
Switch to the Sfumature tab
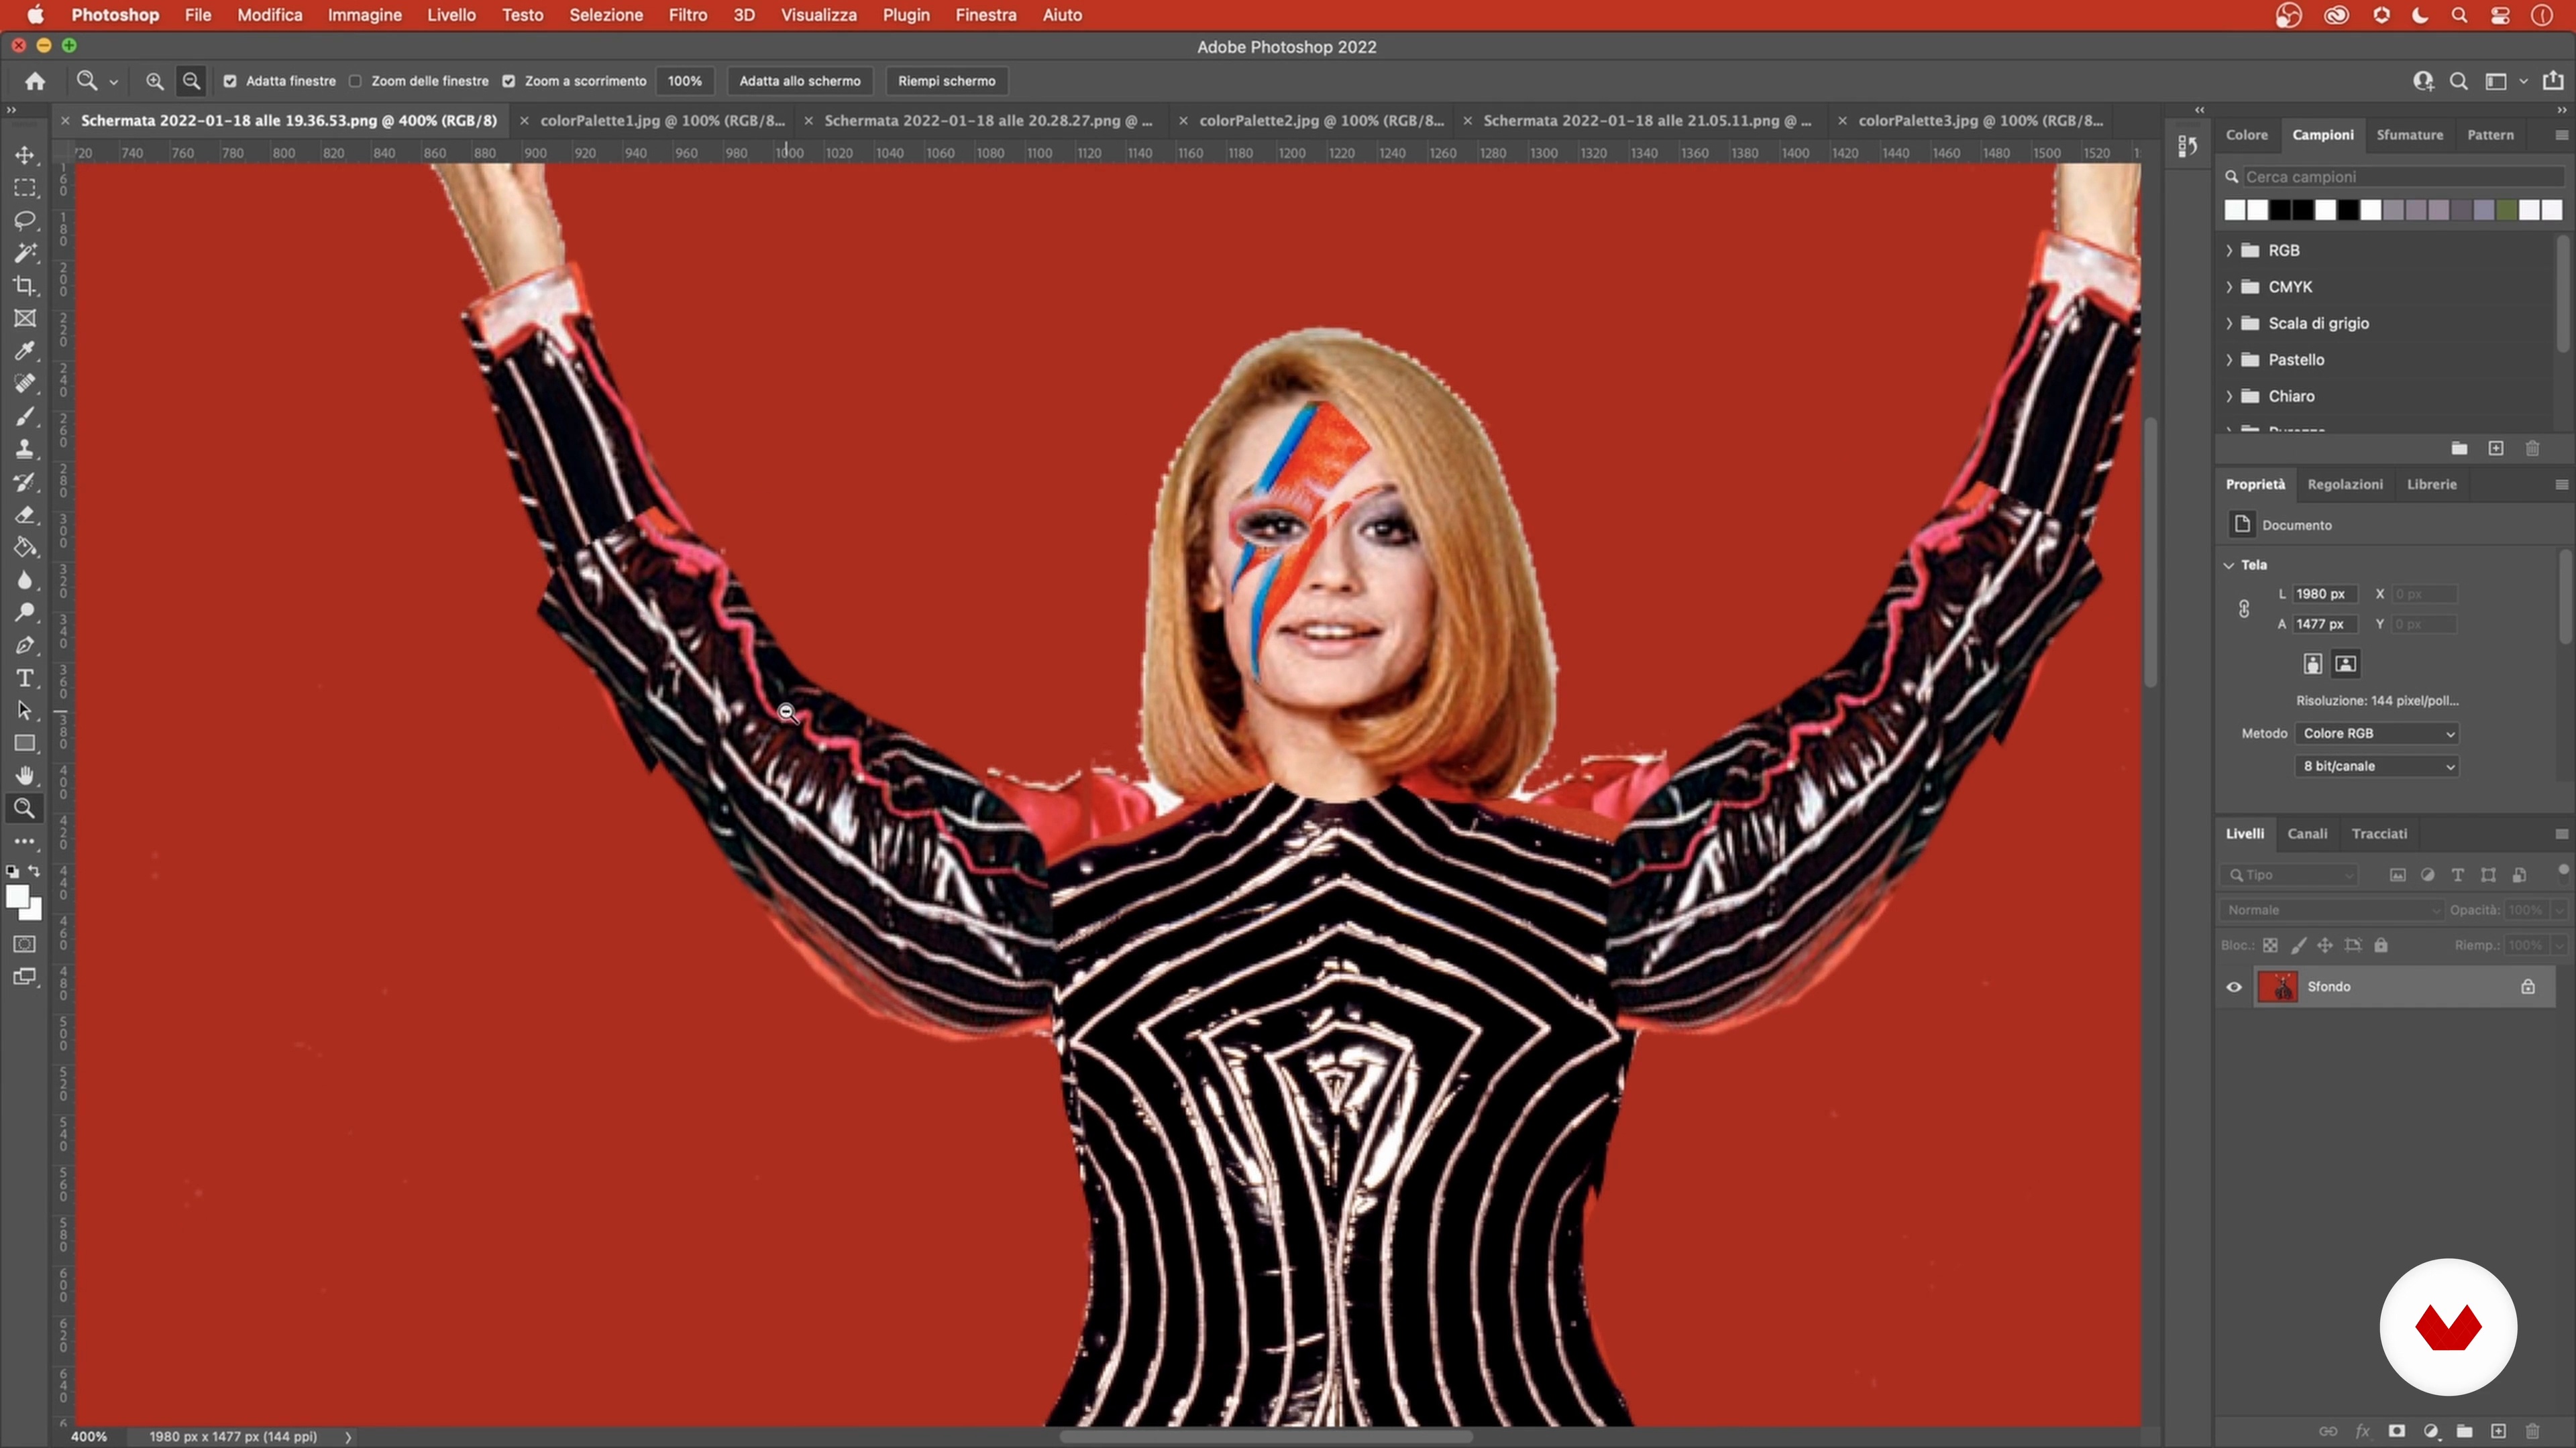[2410, 135]
